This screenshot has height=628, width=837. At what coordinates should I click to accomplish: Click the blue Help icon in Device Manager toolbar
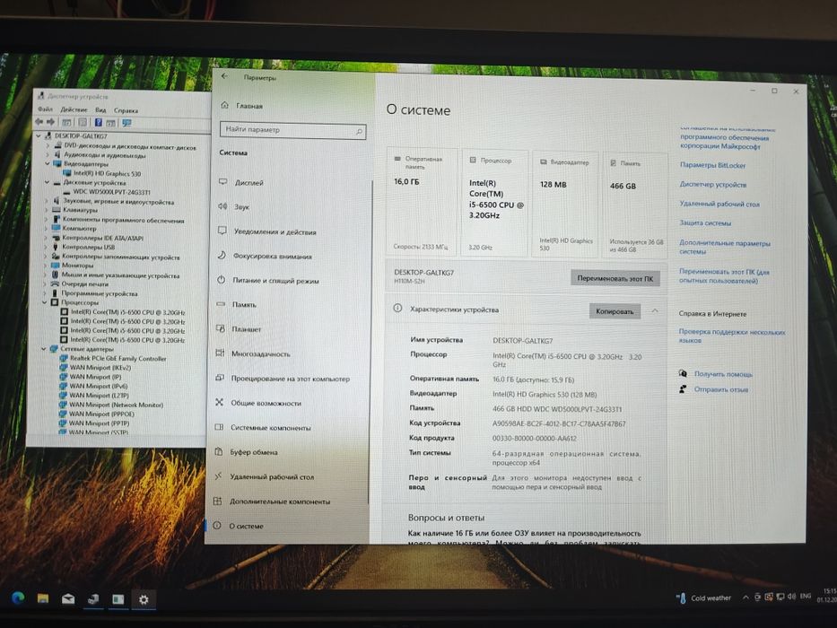(x=98, y=122)
